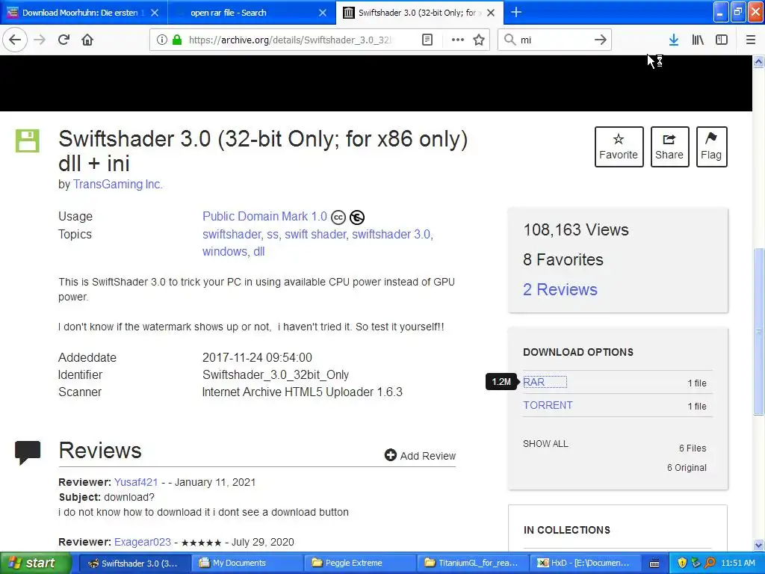Image resolution: width=765 pixels, height=574 pixels.
Task: Click the public domain mark icon
Action: pos(357,217)
